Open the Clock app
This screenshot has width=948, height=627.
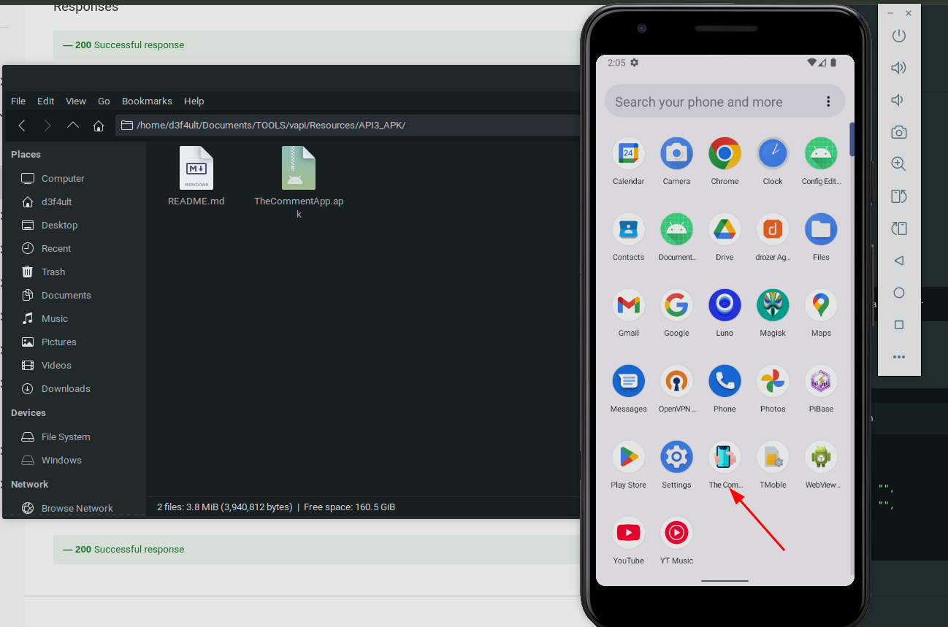pyautogui.click(x=773, y=154)
